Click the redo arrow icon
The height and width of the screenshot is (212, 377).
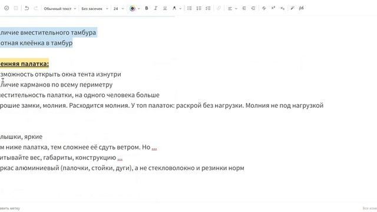(x=36, y=8)
